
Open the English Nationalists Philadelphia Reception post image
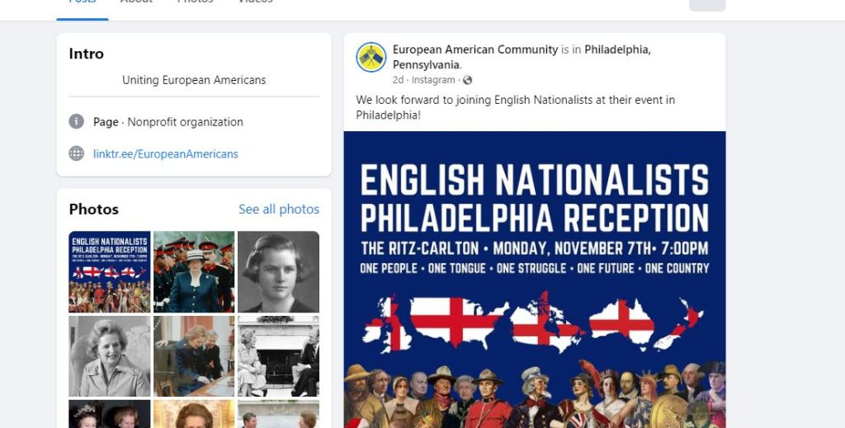[535, 280]
